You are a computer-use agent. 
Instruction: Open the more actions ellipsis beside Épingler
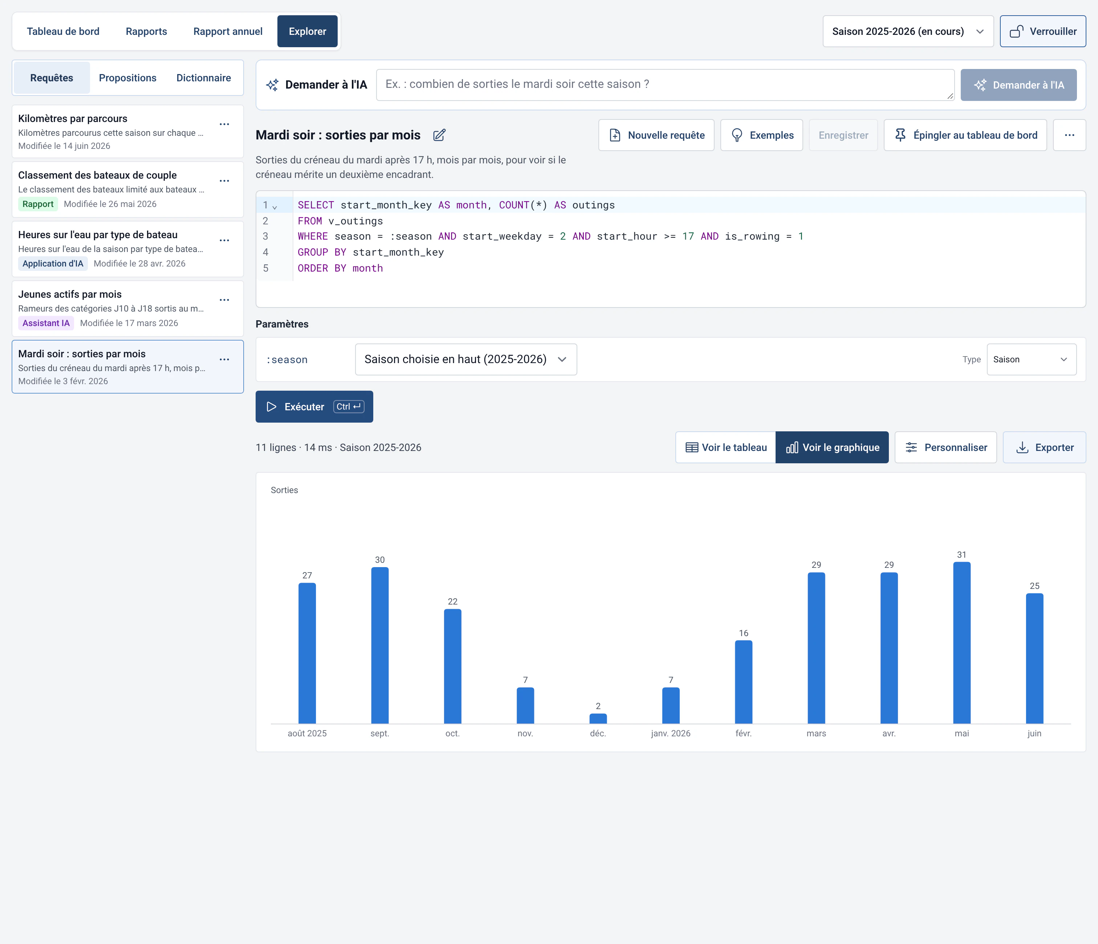point(1069,135)
